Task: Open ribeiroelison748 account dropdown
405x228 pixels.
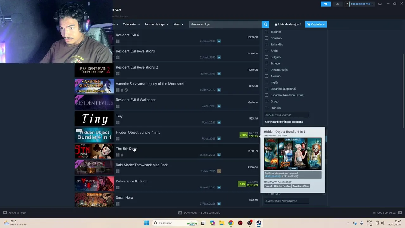Action: [362, 4]
